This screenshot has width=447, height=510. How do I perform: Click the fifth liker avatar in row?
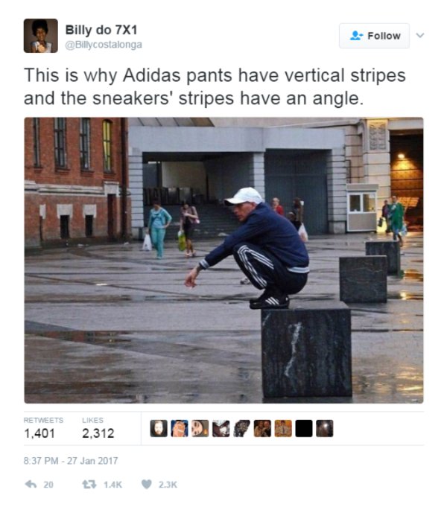[x=241, y=428]
